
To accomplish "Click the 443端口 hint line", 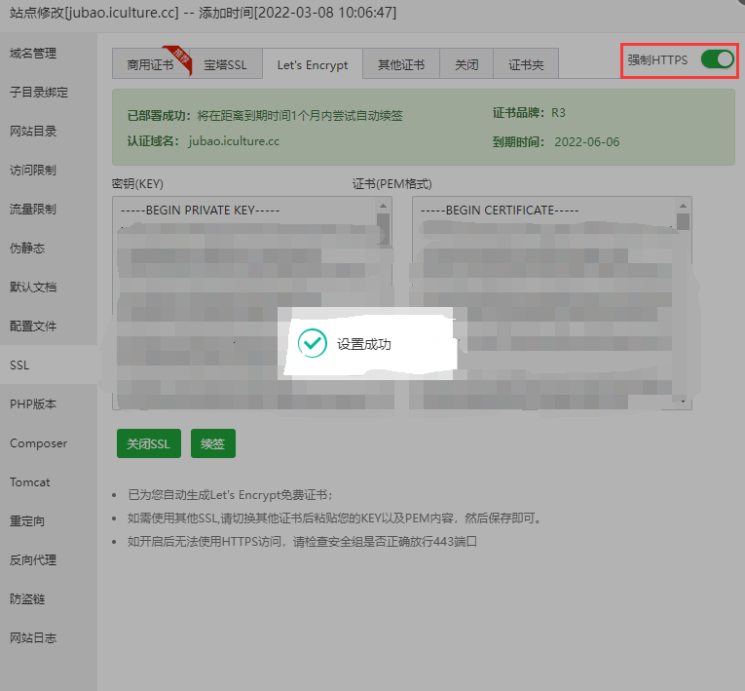I will (x=302, y=541).
